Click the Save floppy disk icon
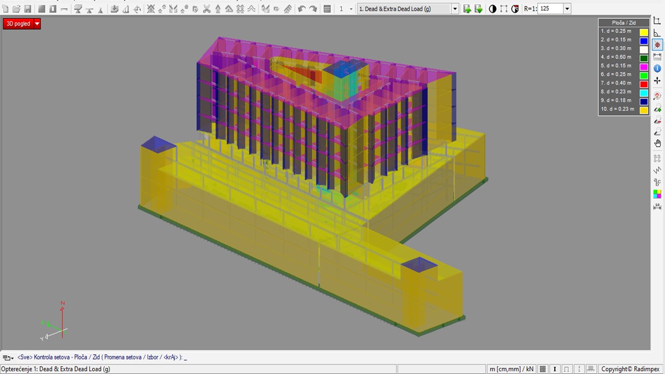The height and width of the screenshot is (374, 665). click(28, 9)
